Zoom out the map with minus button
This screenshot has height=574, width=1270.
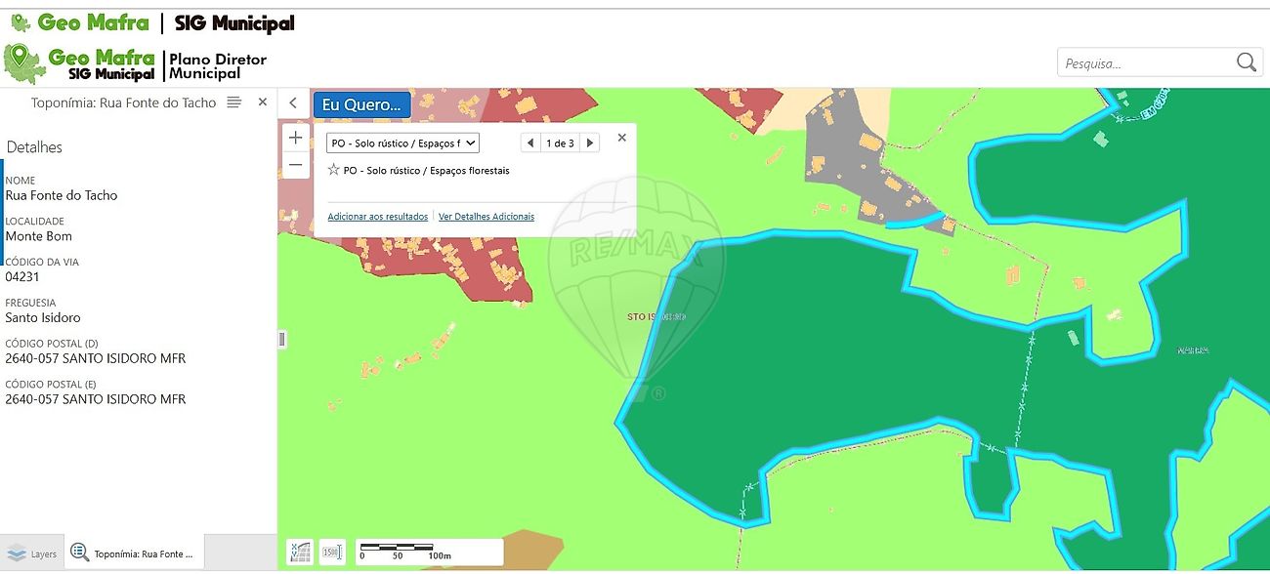click(x=295, y=166)
